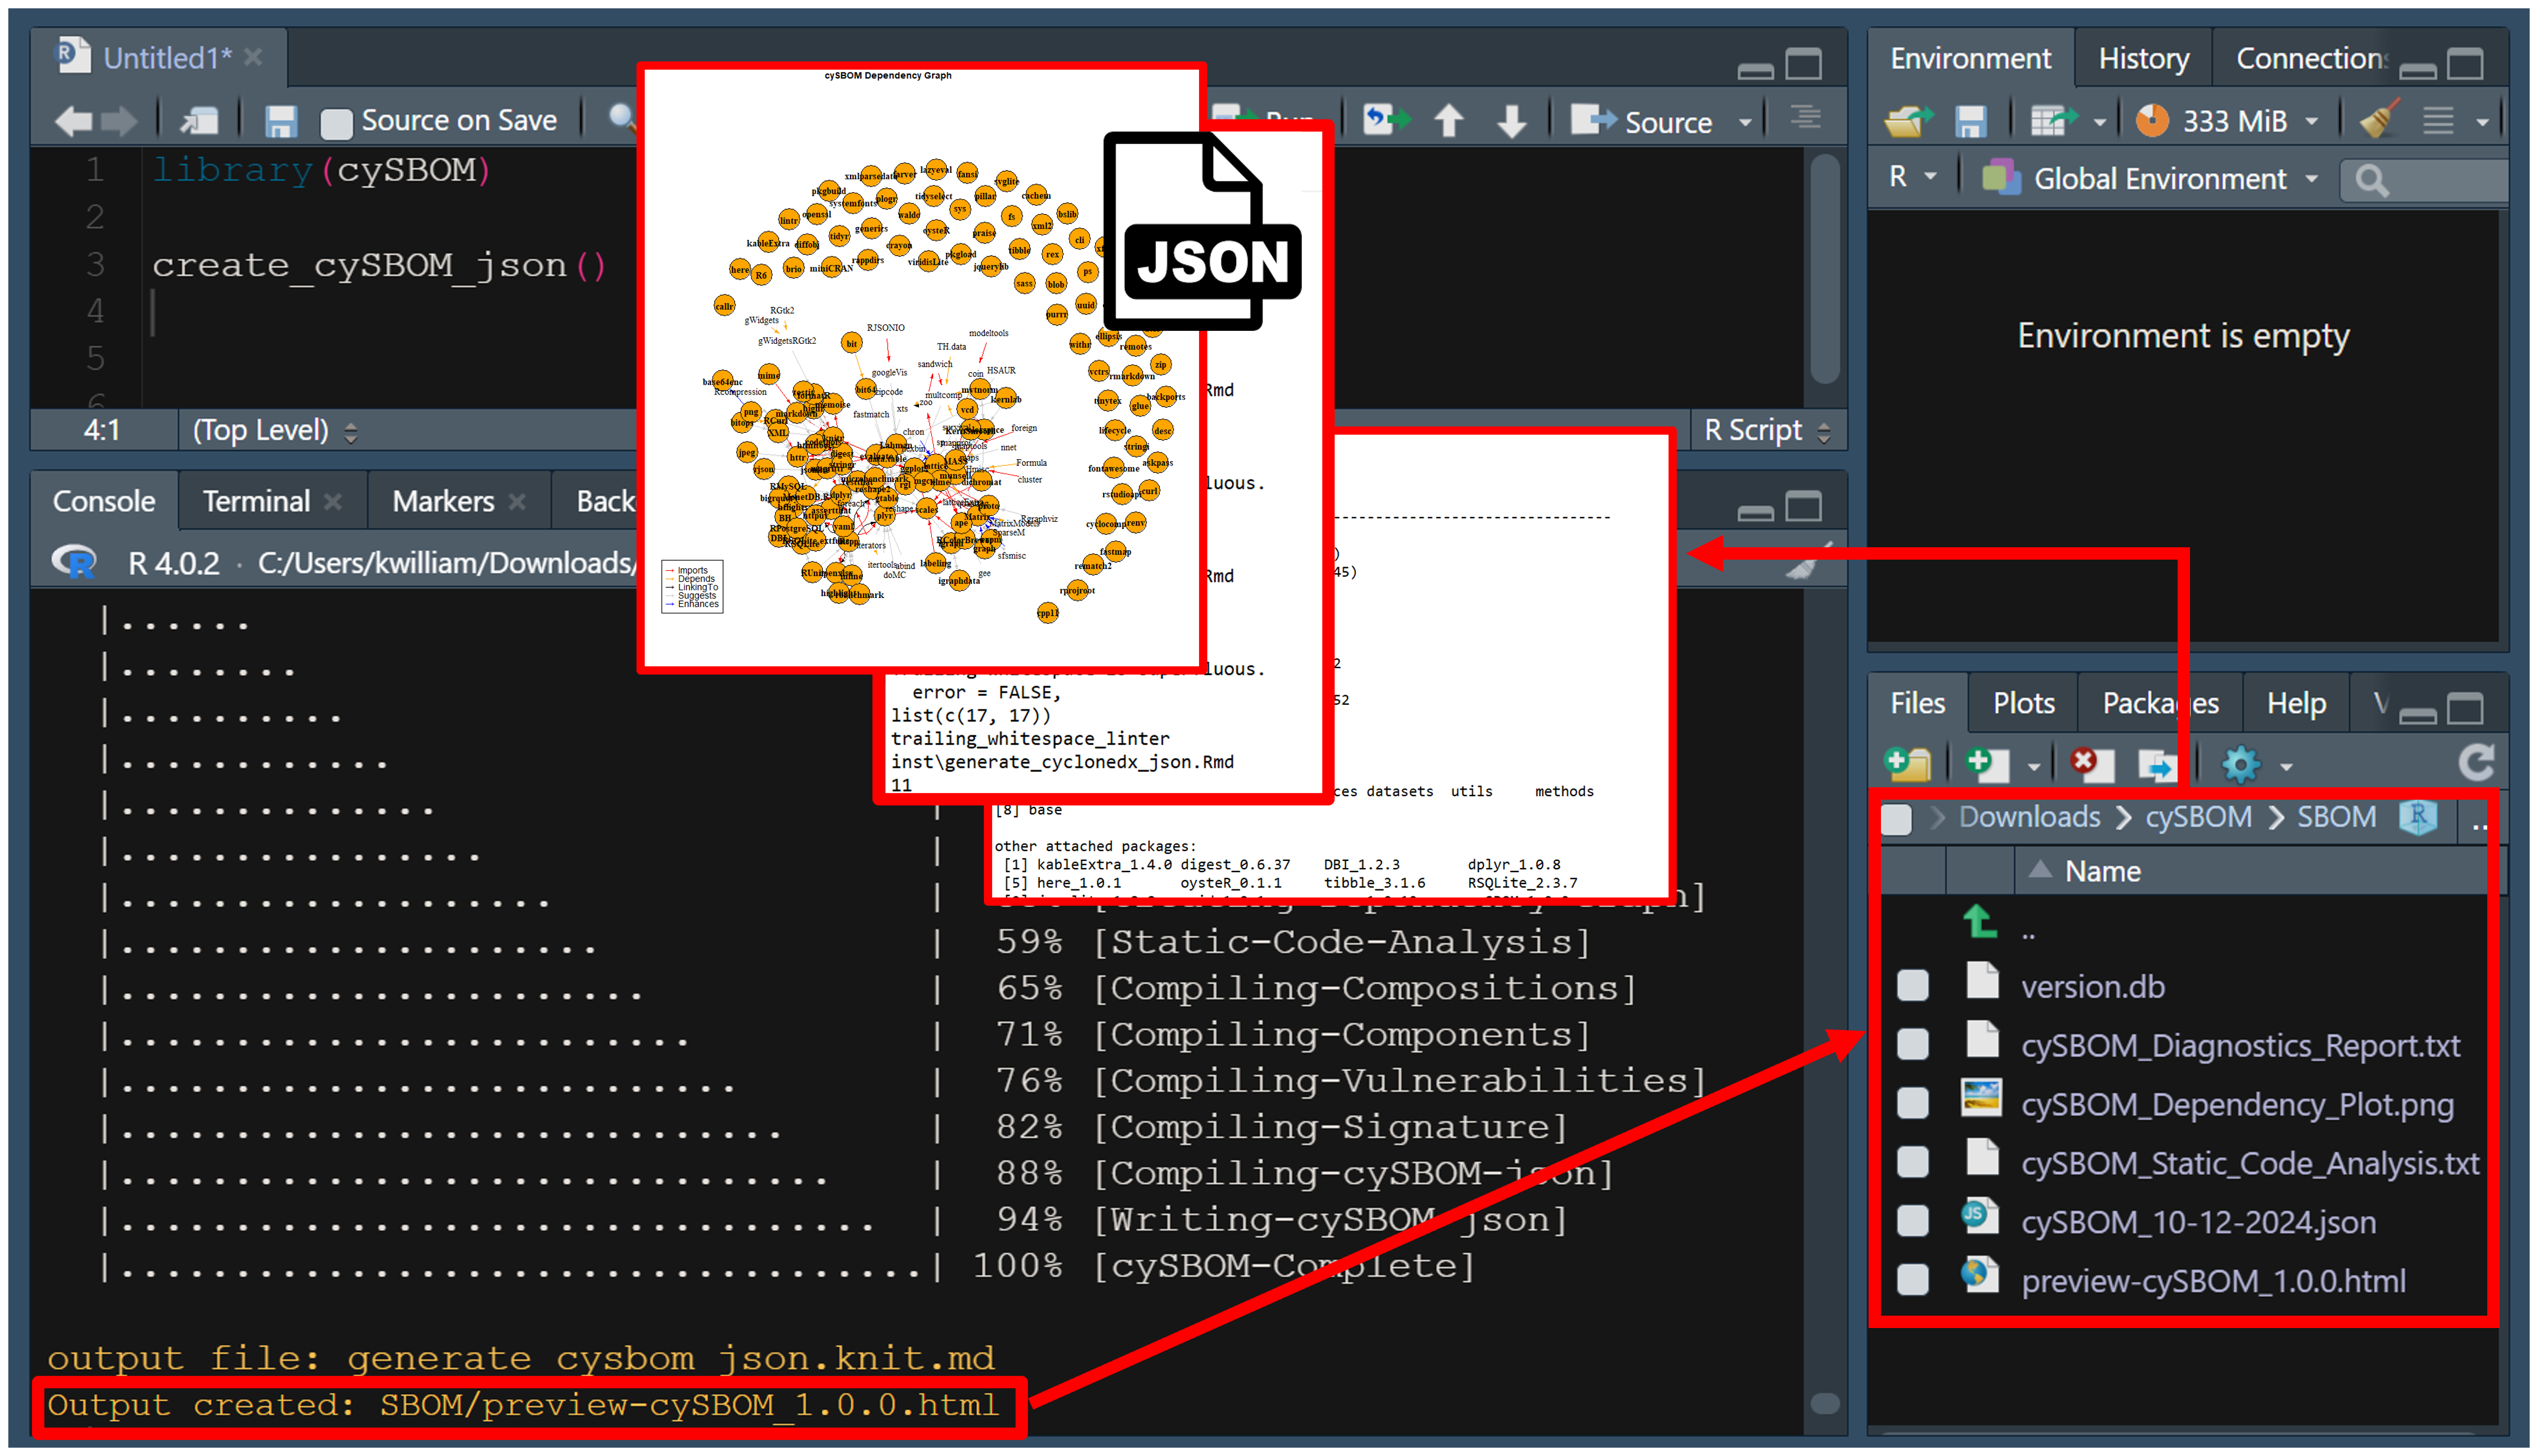Click the R project icon in breadcrumb
The height and width of the screenshot is (1456, 2538).
tap(2418, 817)
